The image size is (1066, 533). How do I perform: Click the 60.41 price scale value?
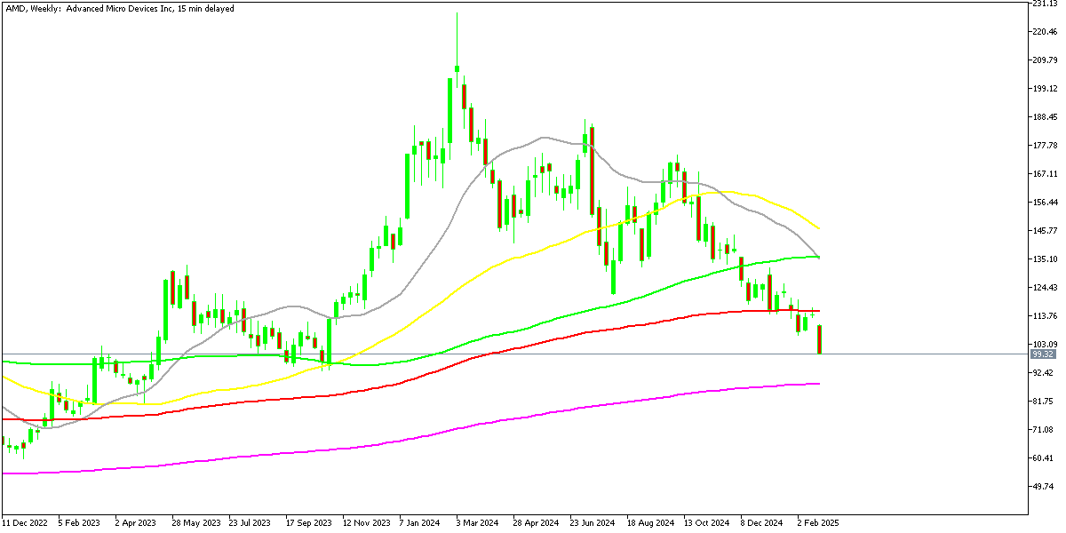tap(1044, 458)
